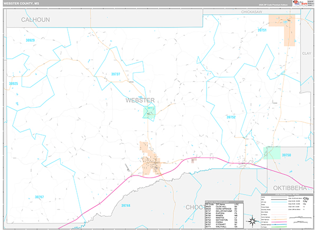
Task: Click ZIP code label 39767
Action: 39,197
